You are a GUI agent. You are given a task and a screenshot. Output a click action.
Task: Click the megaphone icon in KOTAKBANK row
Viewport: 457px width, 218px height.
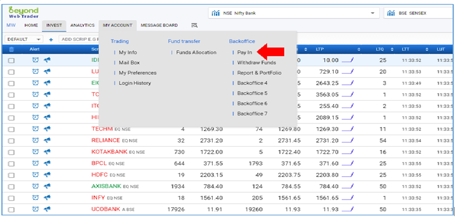pos(47,152)
